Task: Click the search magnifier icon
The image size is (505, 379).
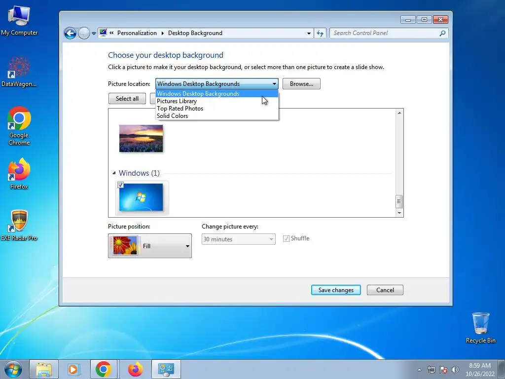Action: point(442,33)
